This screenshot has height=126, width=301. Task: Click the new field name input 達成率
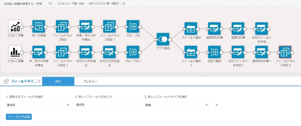[107, 105]
